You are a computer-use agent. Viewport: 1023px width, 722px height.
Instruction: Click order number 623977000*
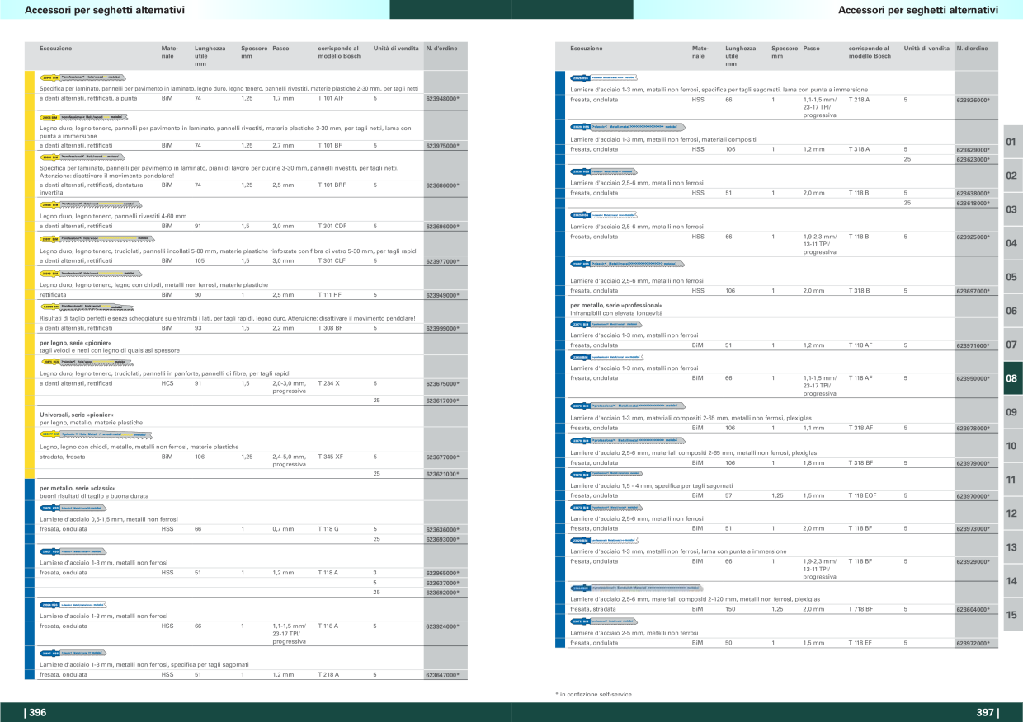tap(442, 260)
